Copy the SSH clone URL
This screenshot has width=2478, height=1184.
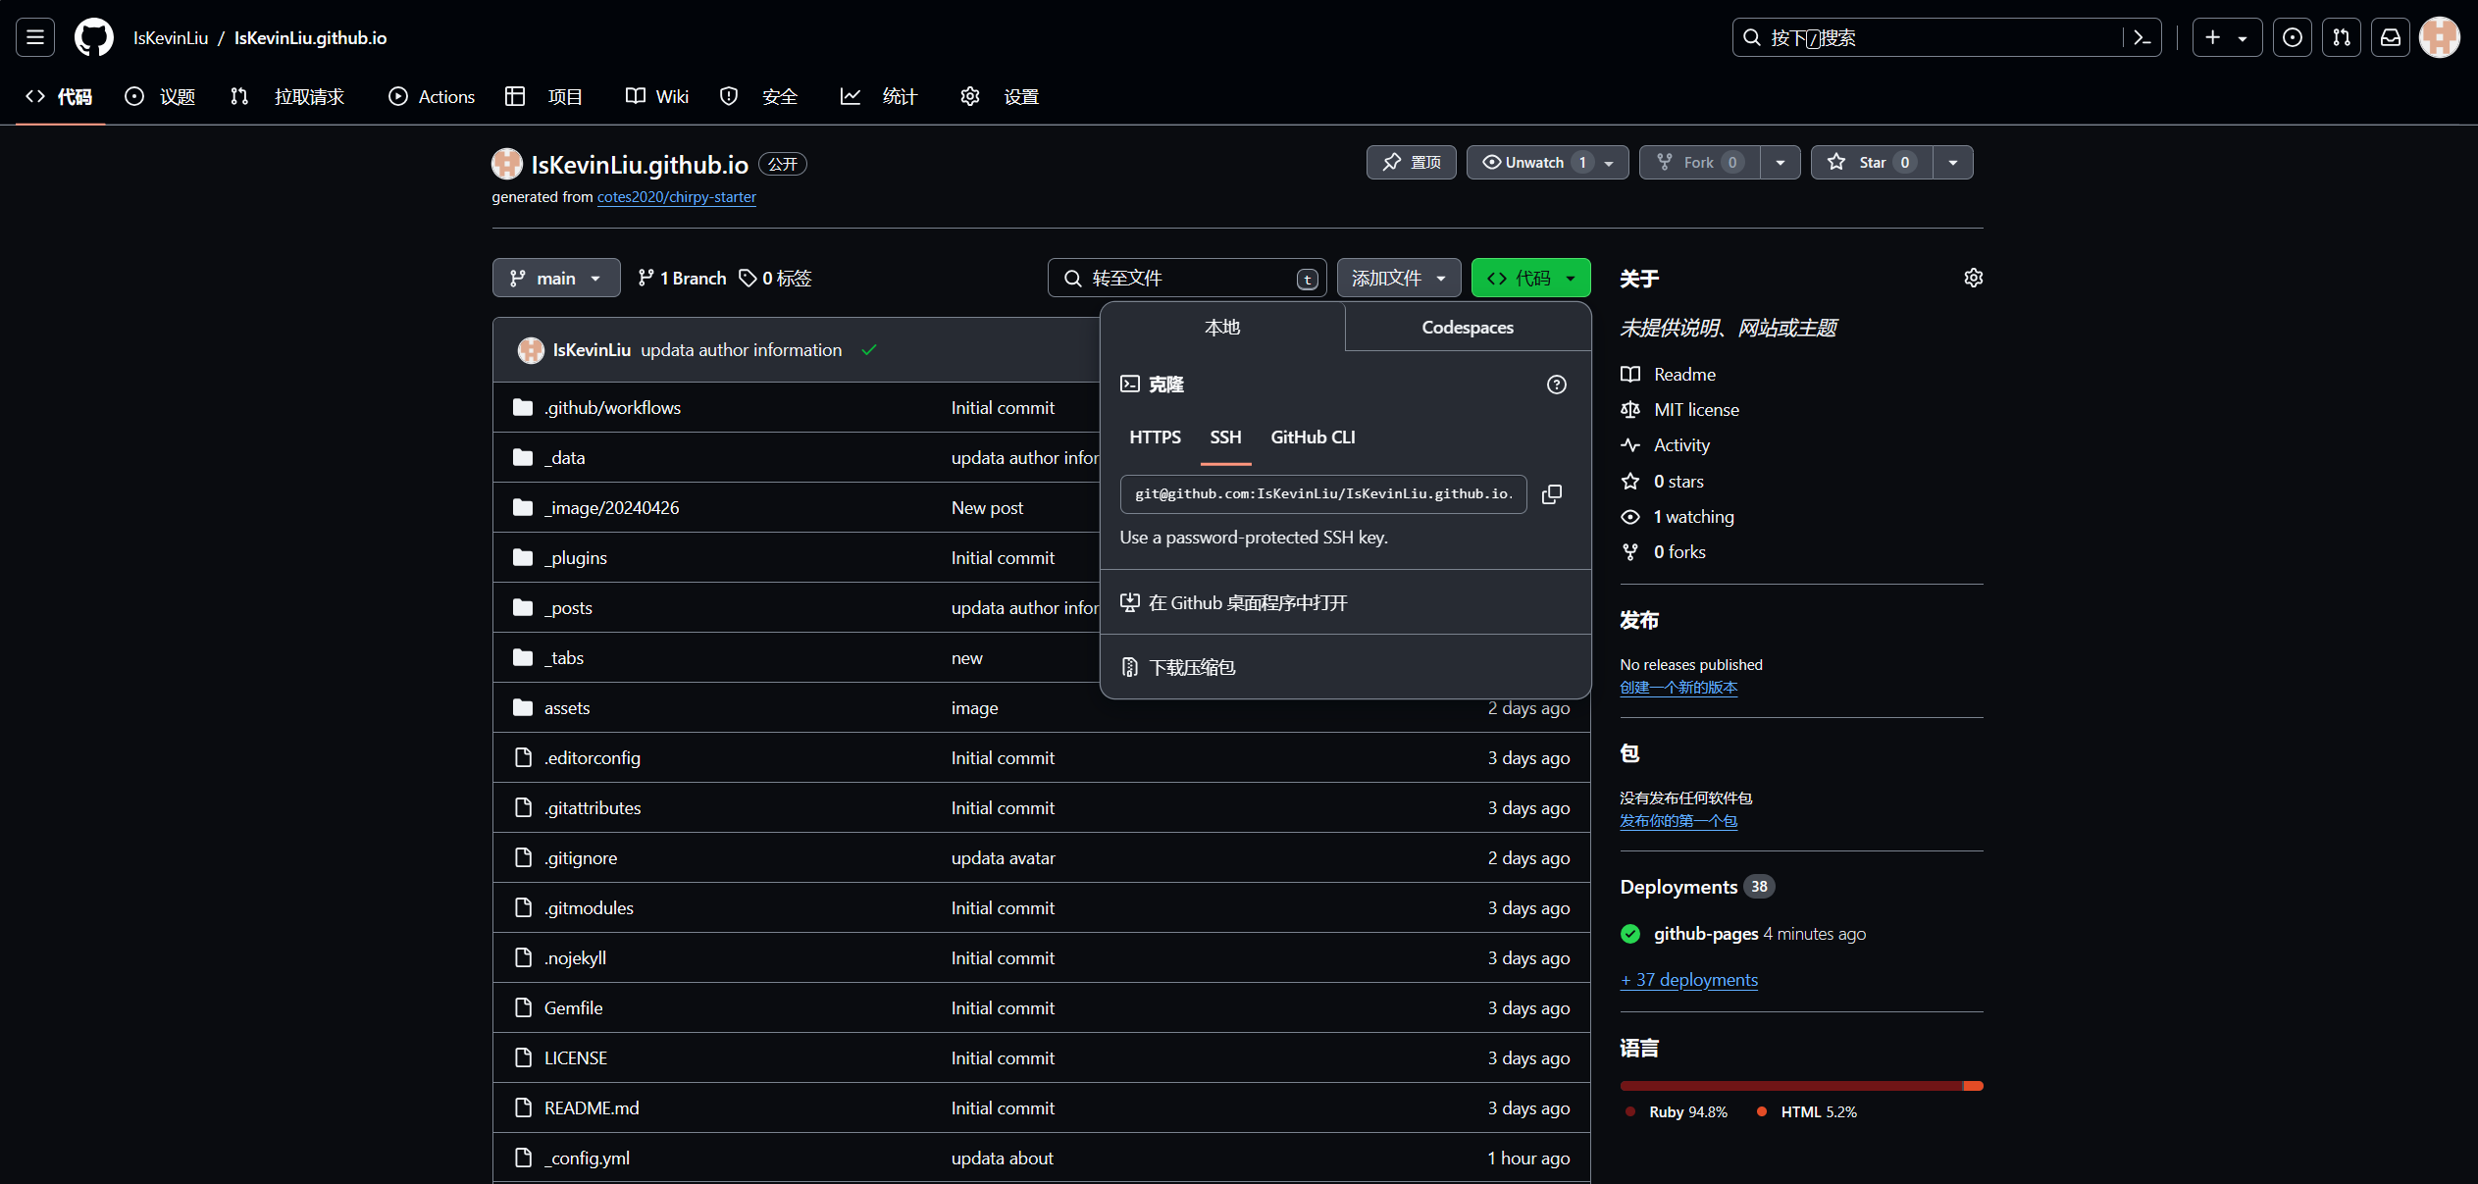coord(1551,494)
